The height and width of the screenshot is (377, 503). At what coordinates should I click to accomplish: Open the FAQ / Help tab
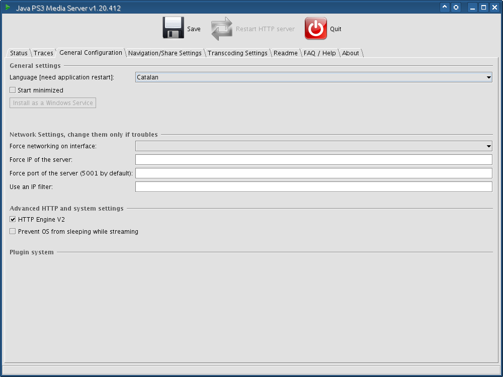320,53
